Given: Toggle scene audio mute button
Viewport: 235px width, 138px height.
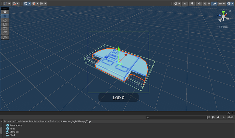Looking at the screenshot, I should point(199,4).
